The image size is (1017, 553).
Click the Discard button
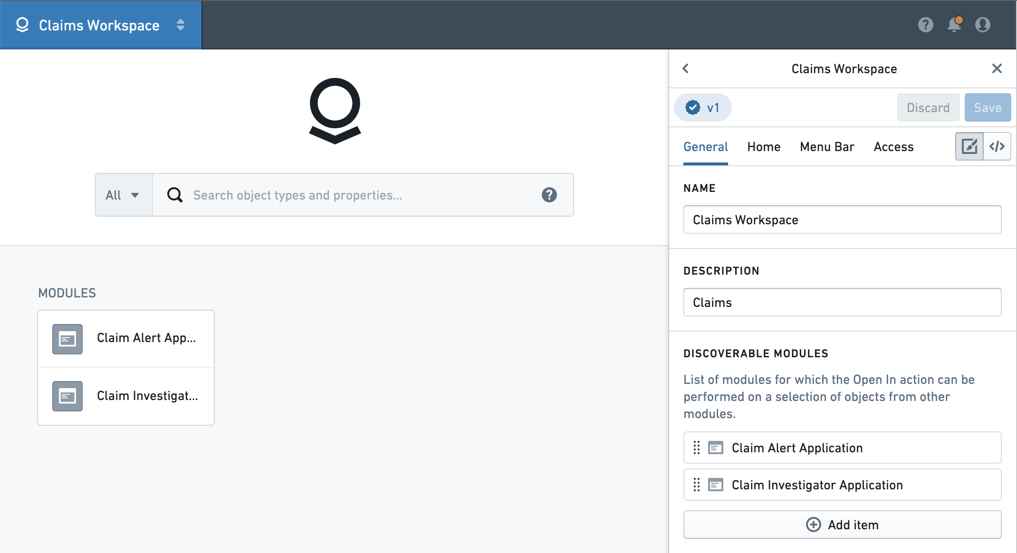(928, 107)
